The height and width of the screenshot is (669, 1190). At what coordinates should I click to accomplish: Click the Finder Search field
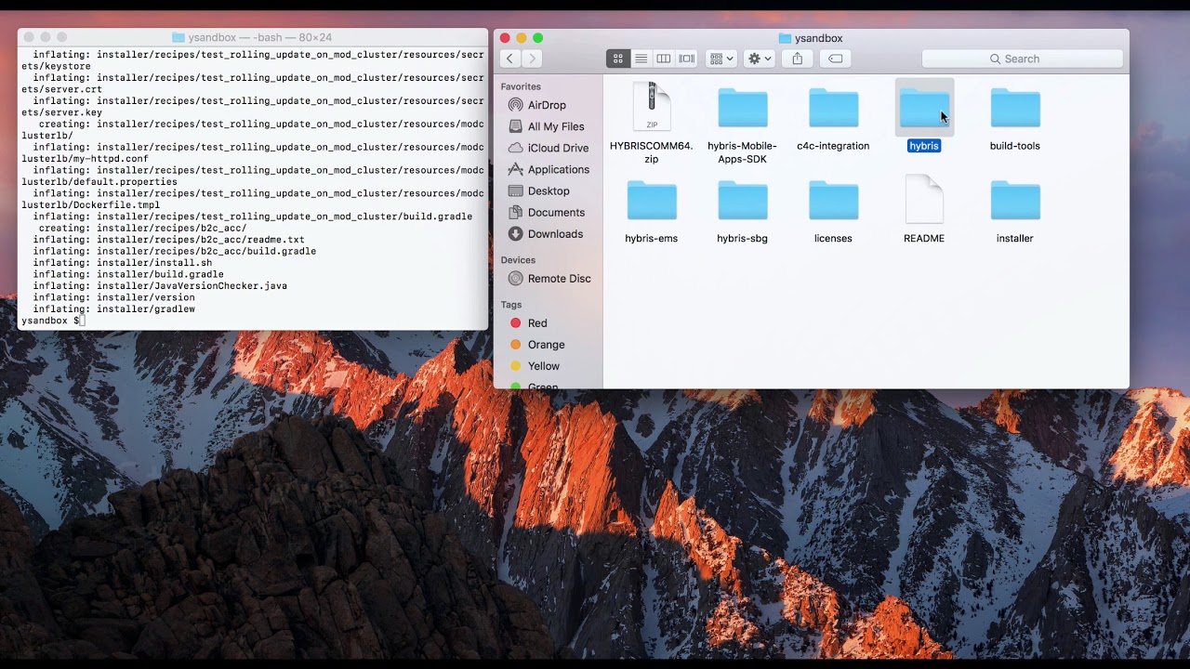click(1023, 59)
